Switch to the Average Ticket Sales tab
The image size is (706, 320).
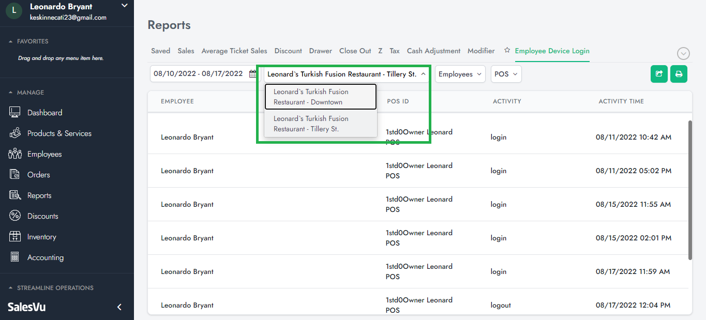click(234, 51)
